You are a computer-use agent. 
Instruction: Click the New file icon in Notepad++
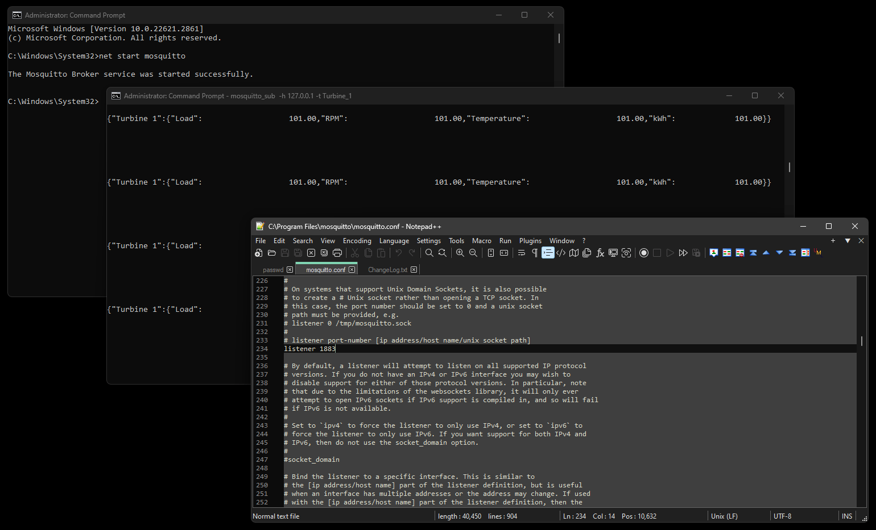[259, 253]
